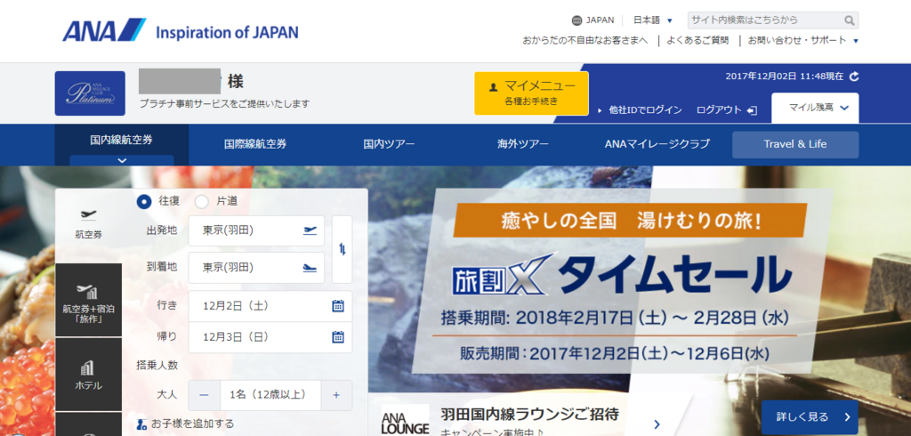Click the おからだの不自由なお客さまへ link
The height and width of the screenshot is (436, 911).
point(585,40)
